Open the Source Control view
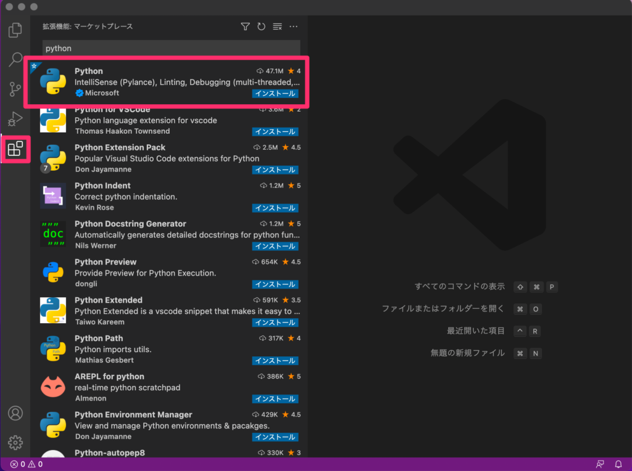This screenshot has height=471, width=632. [x=15, y=89]
